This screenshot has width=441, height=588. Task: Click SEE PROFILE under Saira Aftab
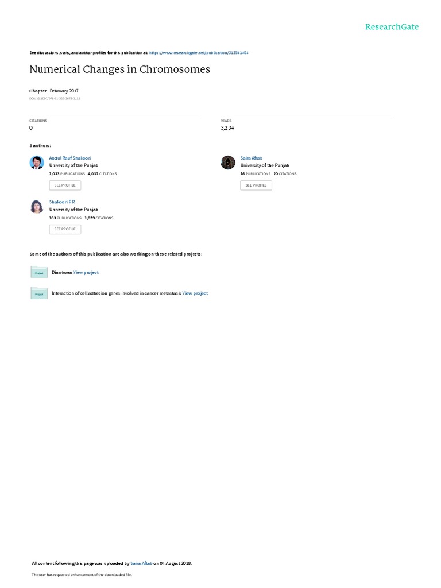[256, 185]
